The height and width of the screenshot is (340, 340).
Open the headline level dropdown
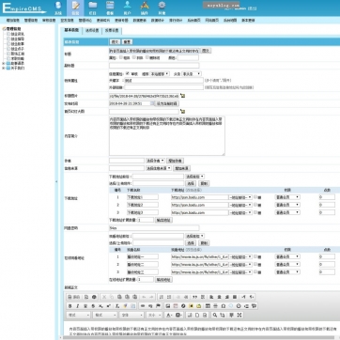(192, 74)
